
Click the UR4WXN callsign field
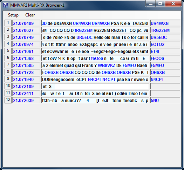(165, 23)
